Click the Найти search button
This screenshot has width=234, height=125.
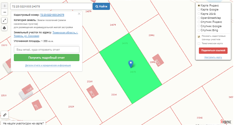pyautogui.click(x=101, y=6)
